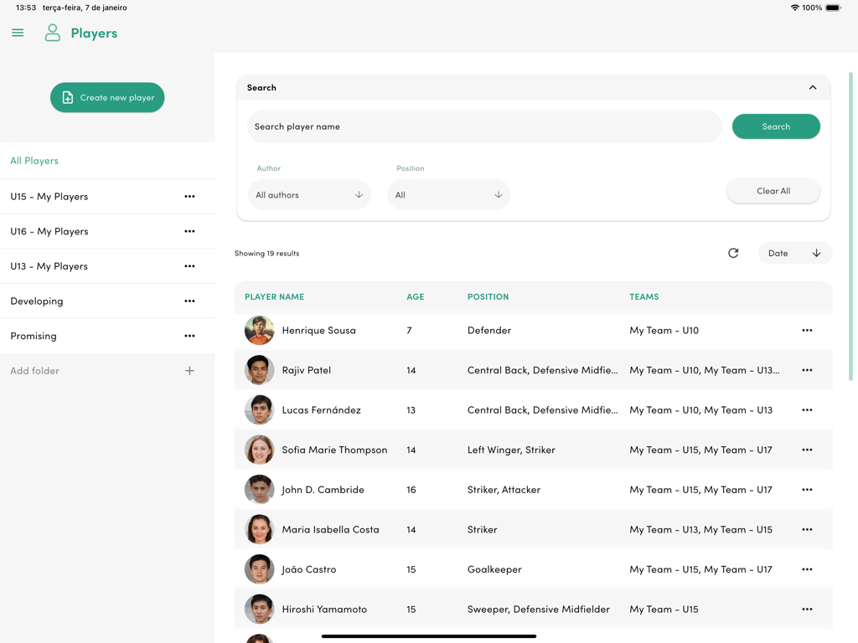The height and width of the screenshot is (643, 858).
Task: Click the Players person icon in the header
Action: (52, 33)
